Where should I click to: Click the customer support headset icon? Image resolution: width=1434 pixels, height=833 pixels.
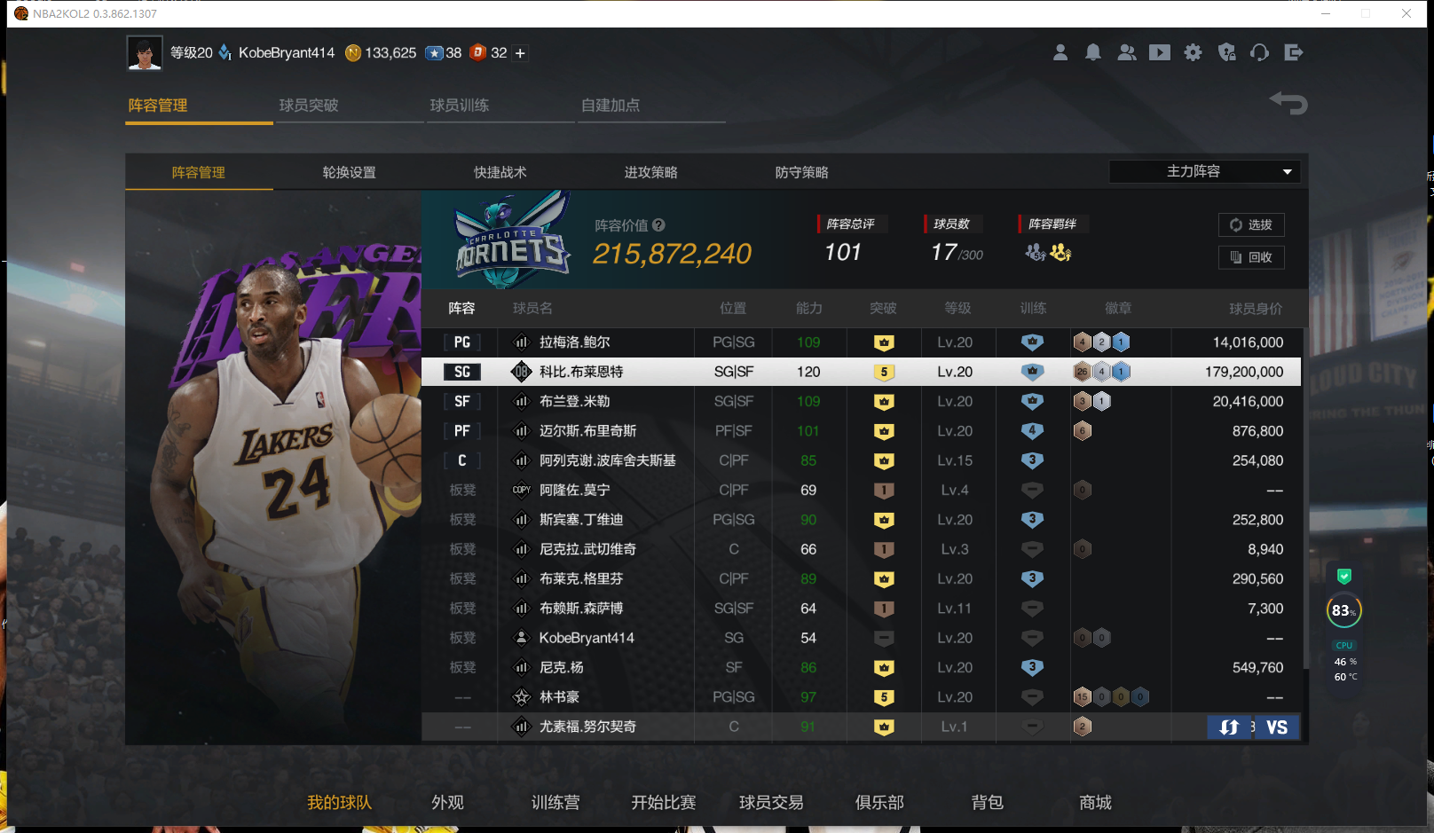pos(1259,52)
